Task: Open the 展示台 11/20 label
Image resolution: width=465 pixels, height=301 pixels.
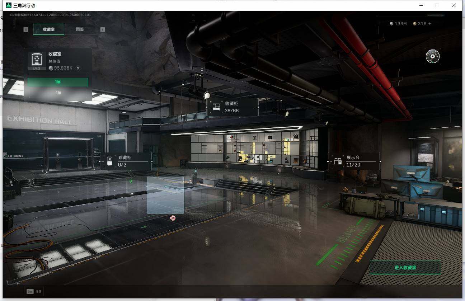Action: pyautogui.click(x=354, y=161)
